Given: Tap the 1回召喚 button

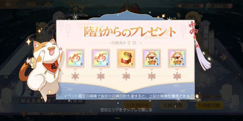Looking at the screenshot, I should [173, 105].
